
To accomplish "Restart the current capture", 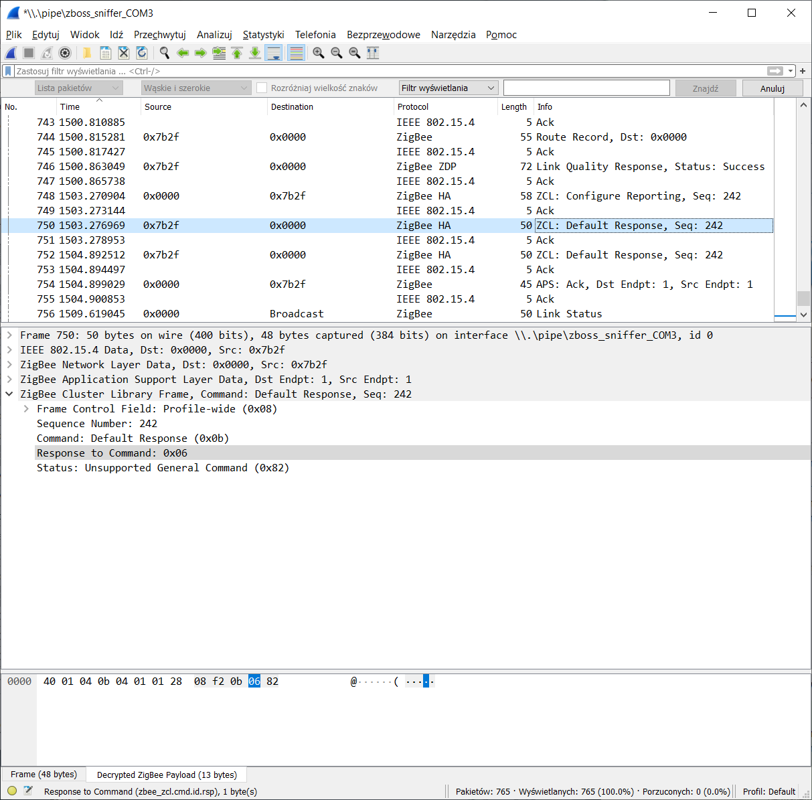I will (47, 53).
